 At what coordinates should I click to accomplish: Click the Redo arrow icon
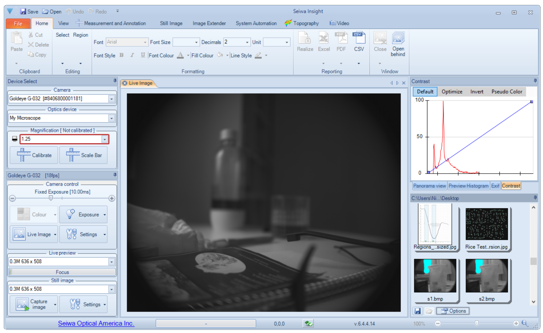pos(91,11)
